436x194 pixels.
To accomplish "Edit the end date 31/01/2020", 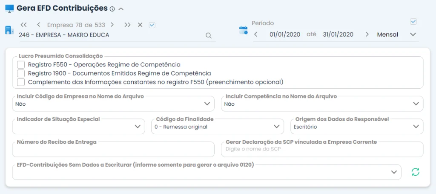I will point(338,35).
